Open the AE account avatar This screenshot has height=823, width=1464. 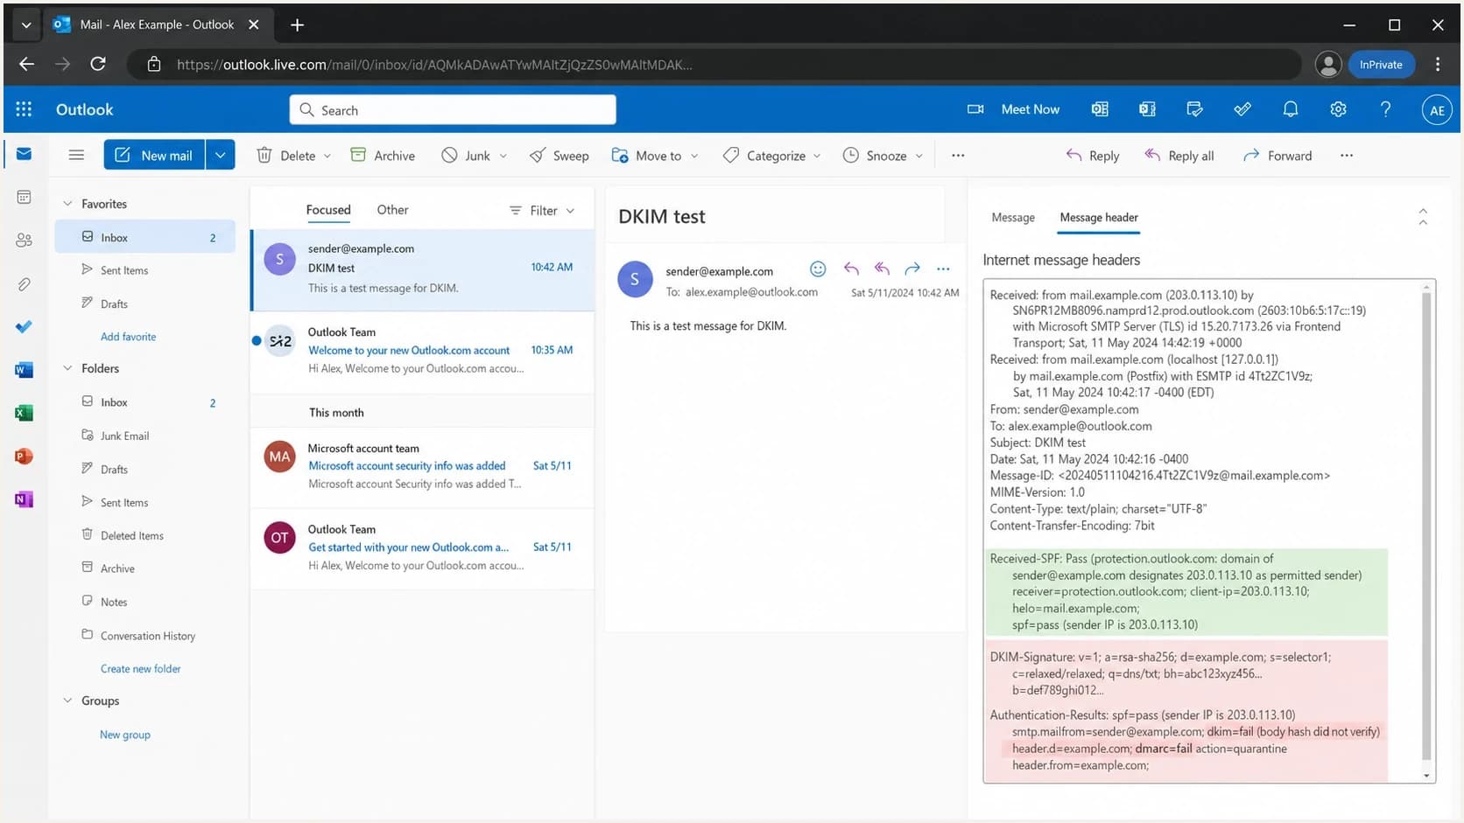click(x=1437, y=110)
